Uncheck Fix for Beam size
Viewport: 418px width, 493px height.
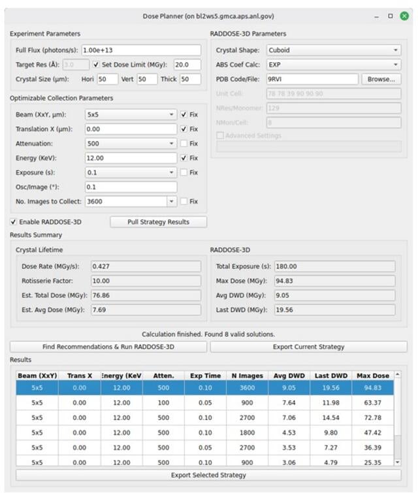point(184,114)
